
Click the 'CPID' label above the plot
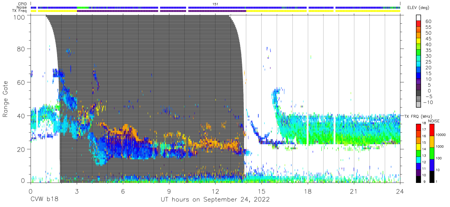coord(23,4)
